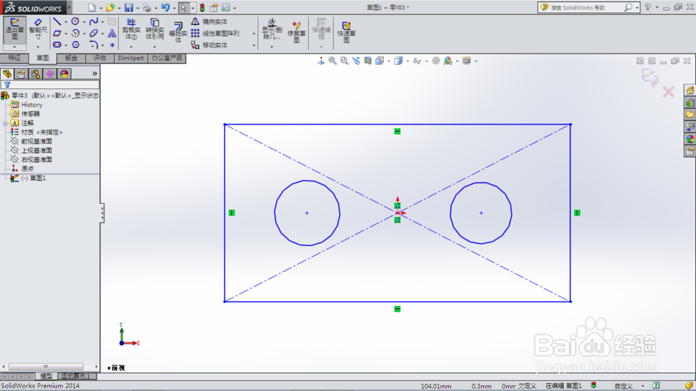The width and height of the screenshot is (696, 391).
Task: Open the Linear Sketch Pattern dropdown arrow
Action: [x=254, y=33]
